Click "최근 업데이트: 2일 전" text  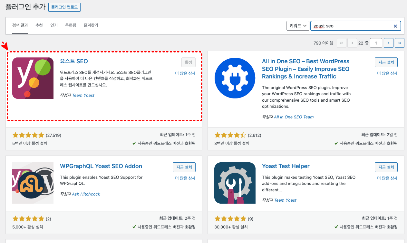379,135
